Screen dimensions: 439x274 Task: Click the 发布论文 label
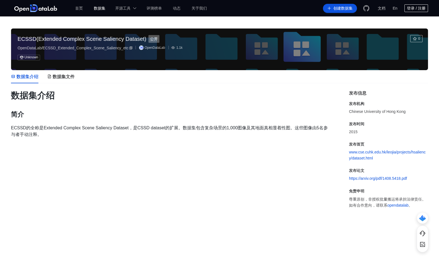click(x=357, y=170)
